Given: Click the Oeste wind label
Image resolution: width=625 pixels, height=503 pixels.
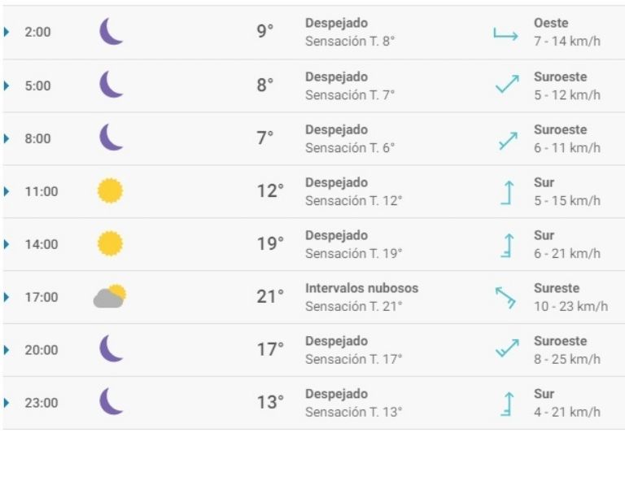Looking at the screenshot, I should click(x=551, y=24).
